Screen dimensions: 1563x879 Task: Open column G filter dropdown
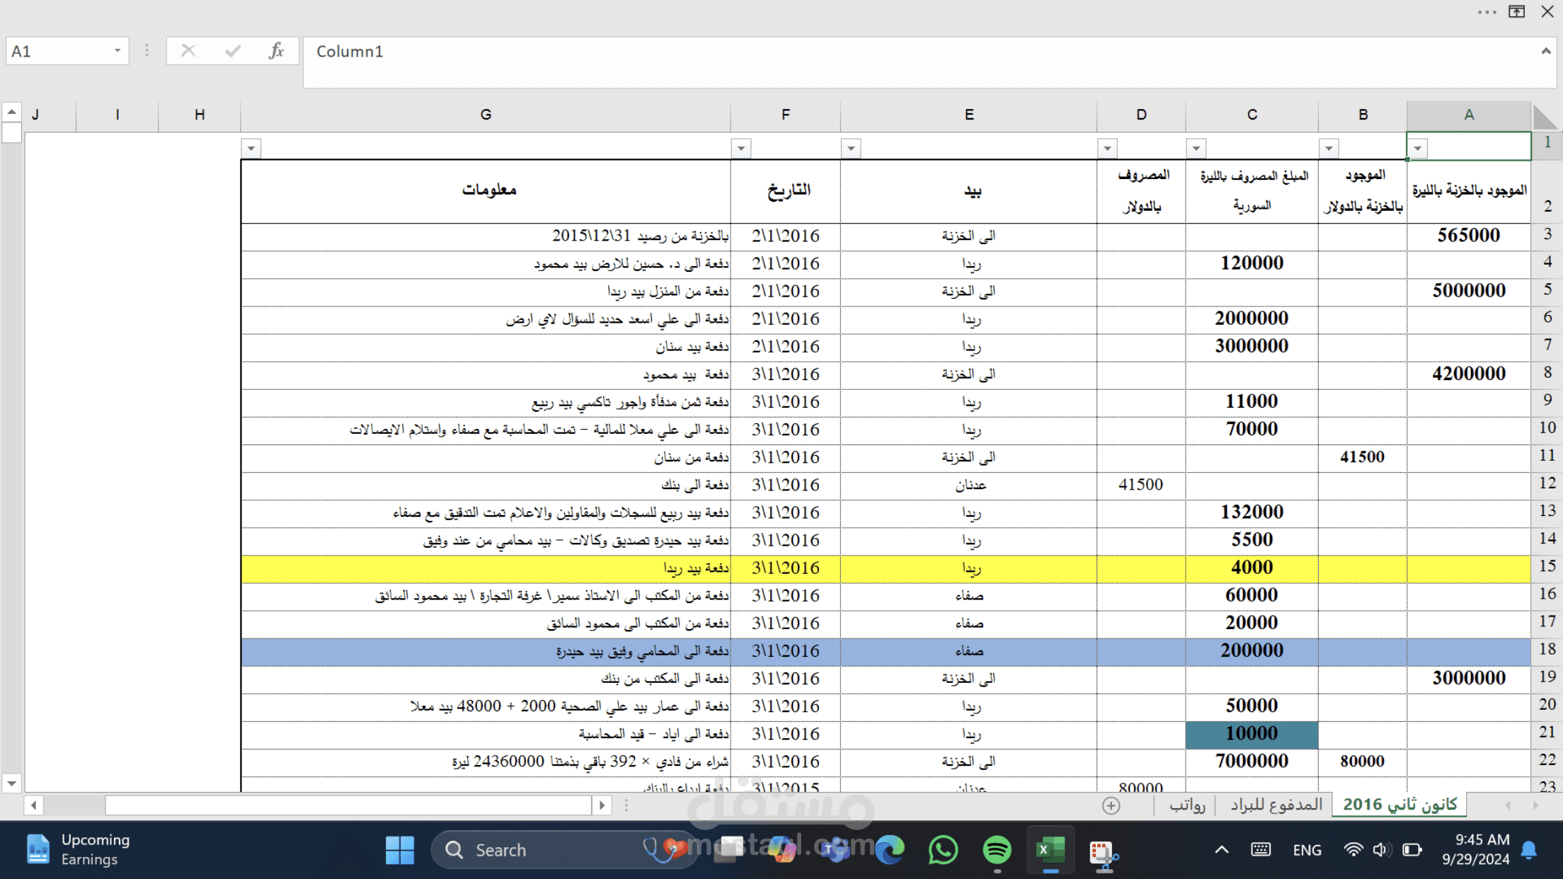[251, 149]
